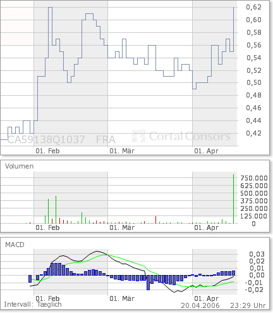Click the -0,01 MACD axis label
The width and height of the screenshot is (273, 313).
pos(255,283)
